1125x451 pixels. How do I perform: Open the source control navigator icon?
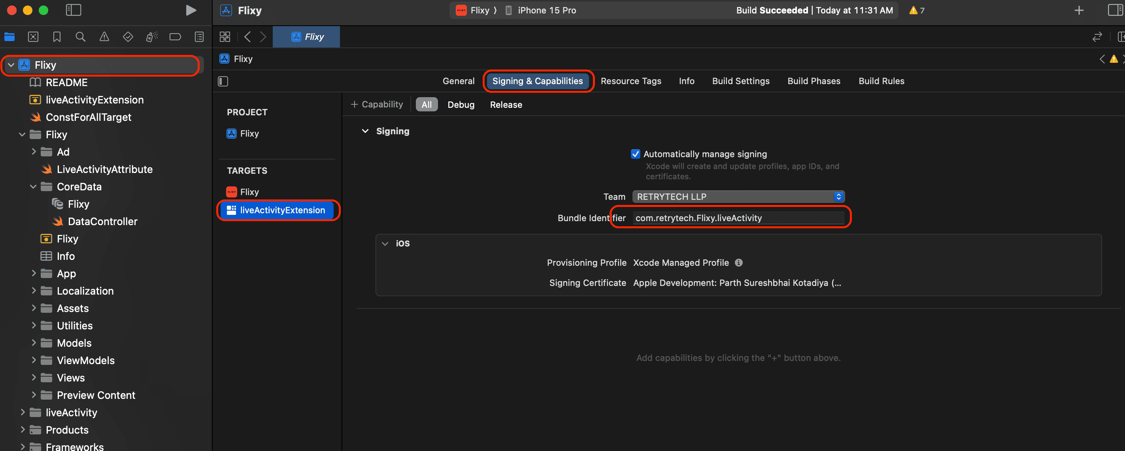click(x=33, y=37)
